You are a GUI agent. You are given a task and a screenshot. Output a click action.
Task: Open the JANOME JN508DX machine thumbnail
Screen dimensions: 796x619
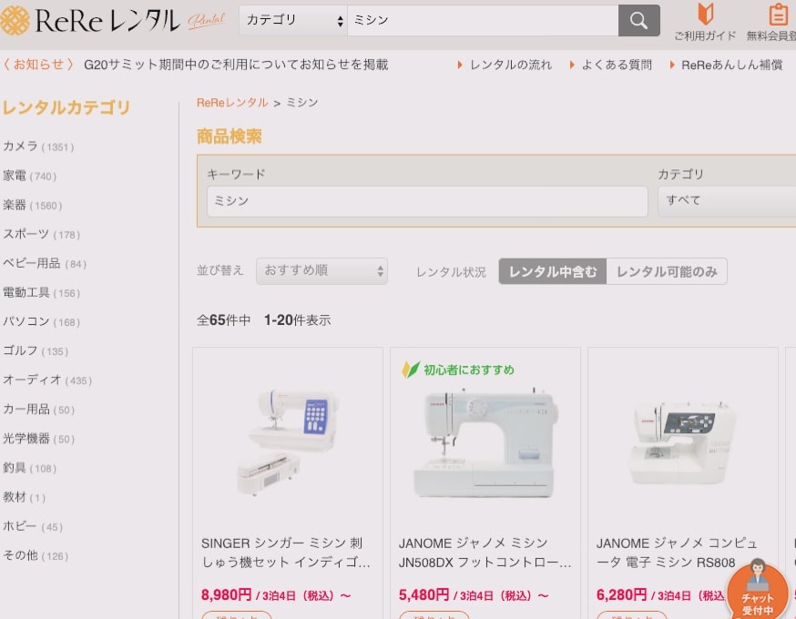pos(485,442)
